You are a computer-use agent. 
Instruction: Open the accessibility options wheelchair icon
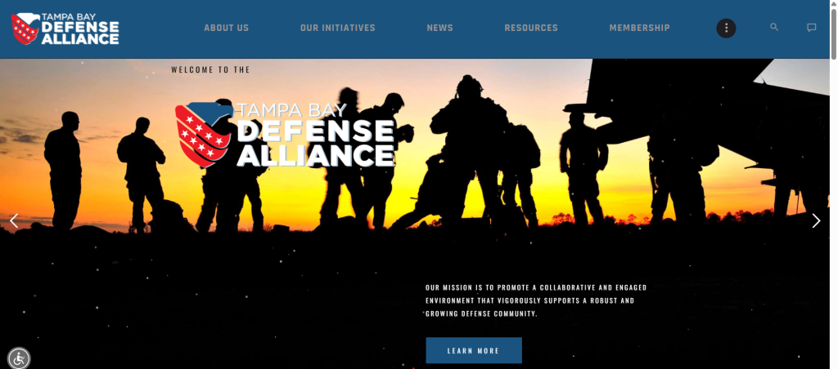click(x=19, y=358)
